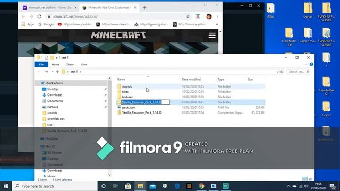
Task: Switch to the minecraft.net addons Yahoo tab
Action: (x=50, y=7)
